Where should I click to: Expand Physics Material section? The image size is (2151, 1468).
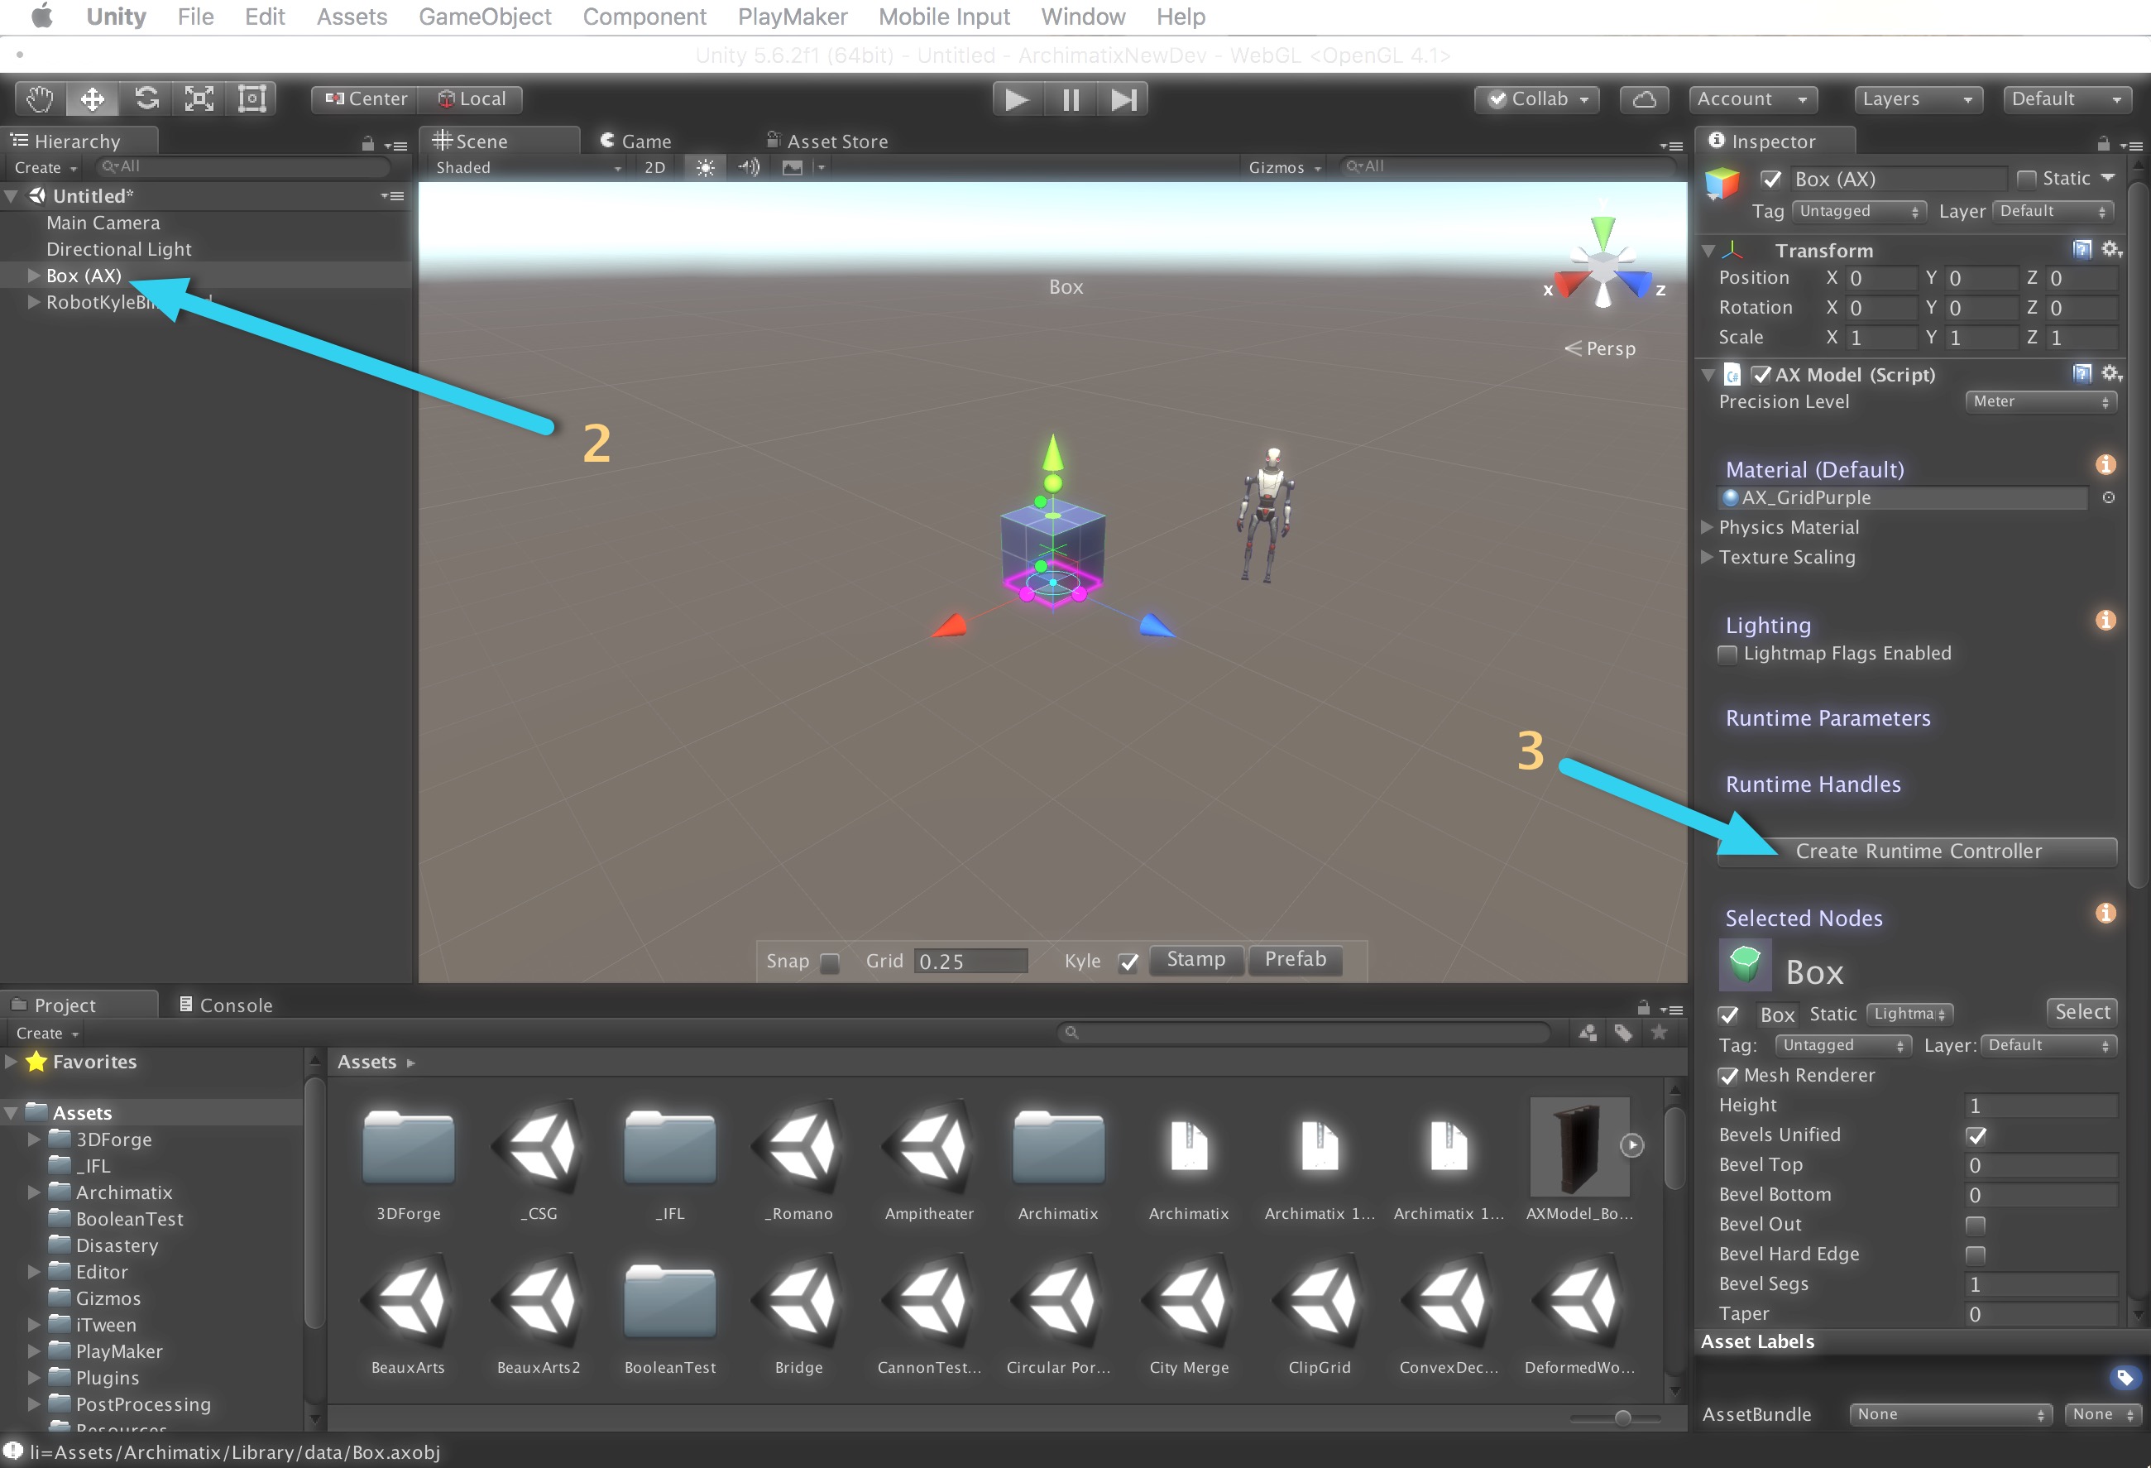coord(1708,528)
